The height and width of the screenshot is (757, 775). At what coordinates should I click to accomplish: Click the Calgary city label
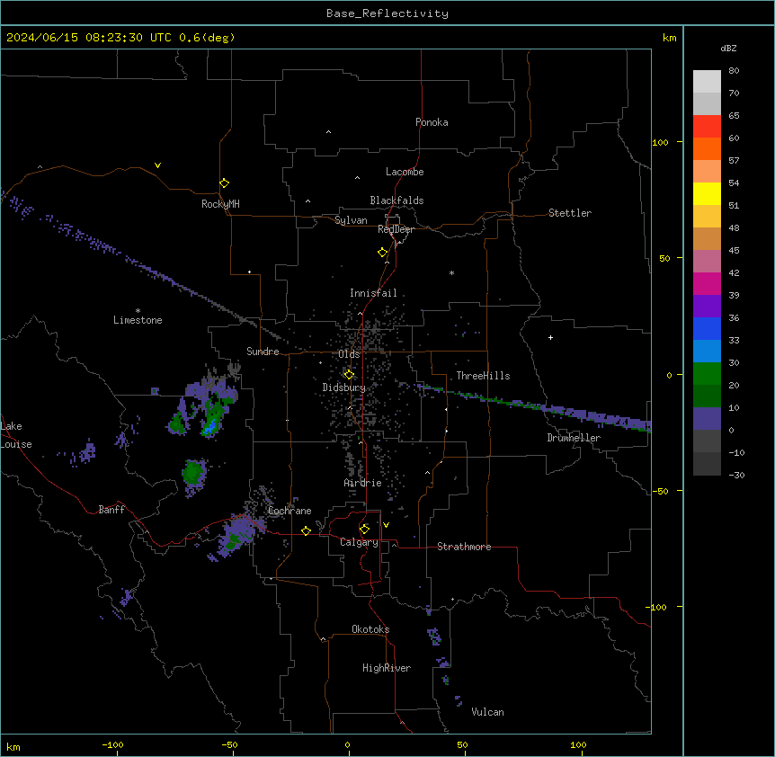click(359, 542)
